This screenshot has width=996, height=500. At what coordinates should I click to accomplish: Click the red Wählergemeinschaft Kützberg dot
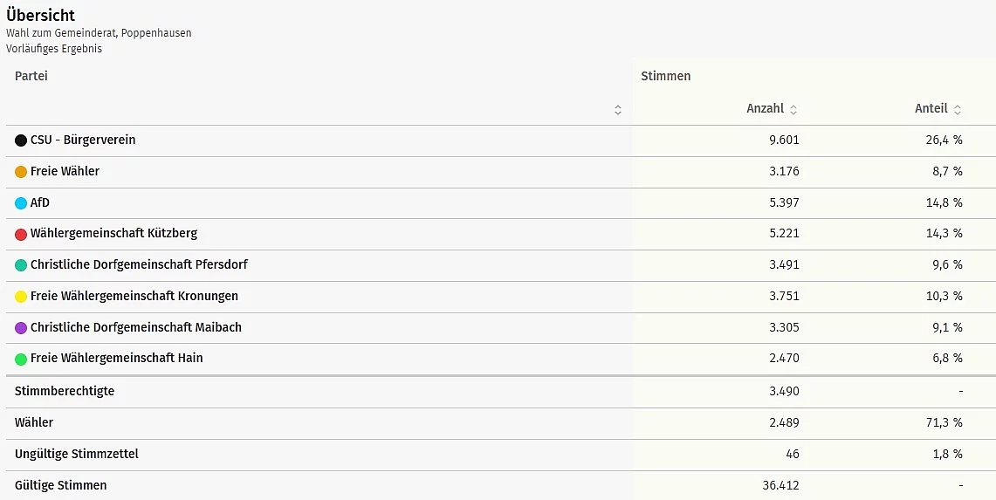click(21, 234)
